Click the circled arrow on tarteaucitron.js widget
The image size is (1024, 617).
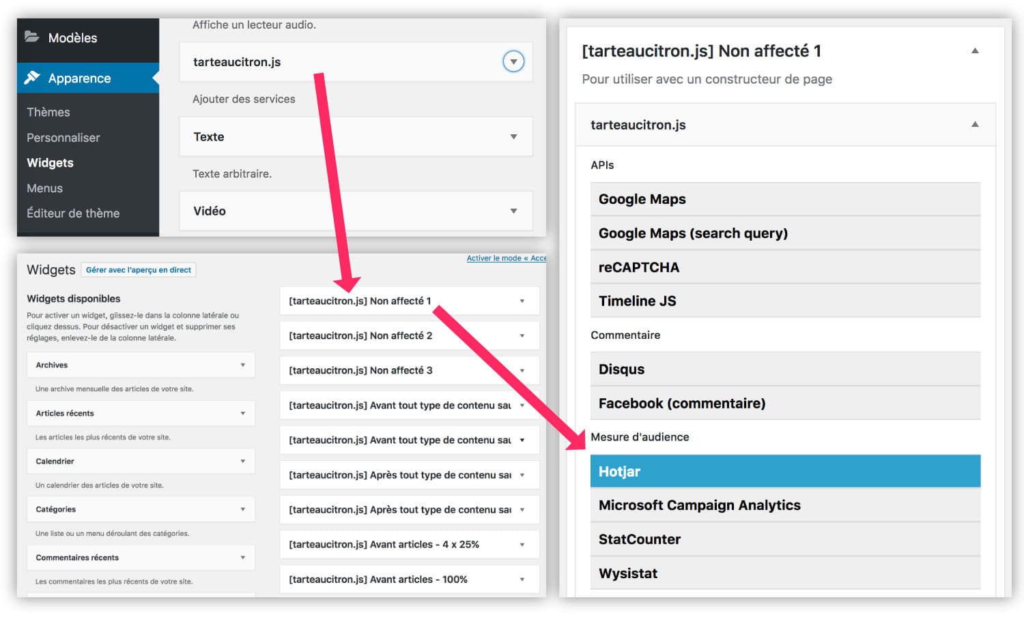point(513,62)
